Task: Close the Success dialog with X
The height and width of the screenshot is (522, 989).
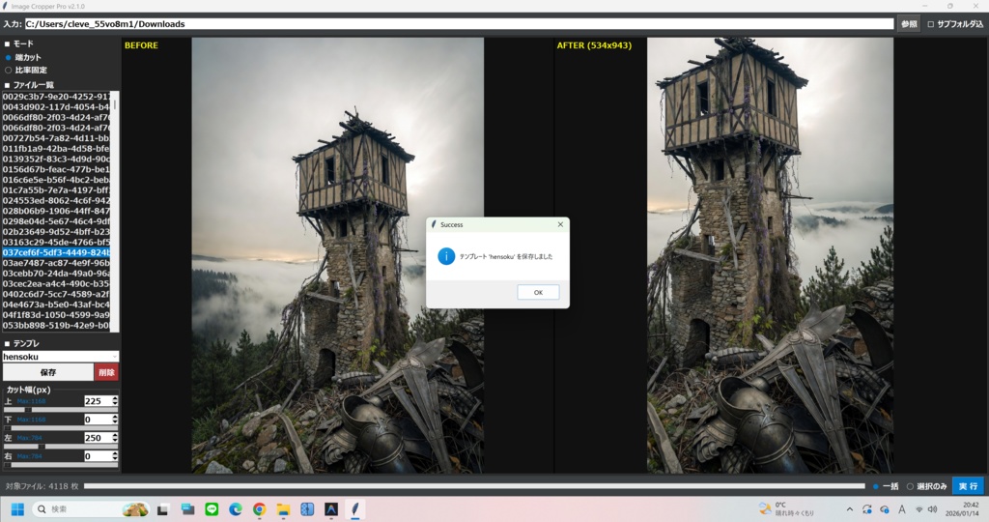Action: [560, 224]
